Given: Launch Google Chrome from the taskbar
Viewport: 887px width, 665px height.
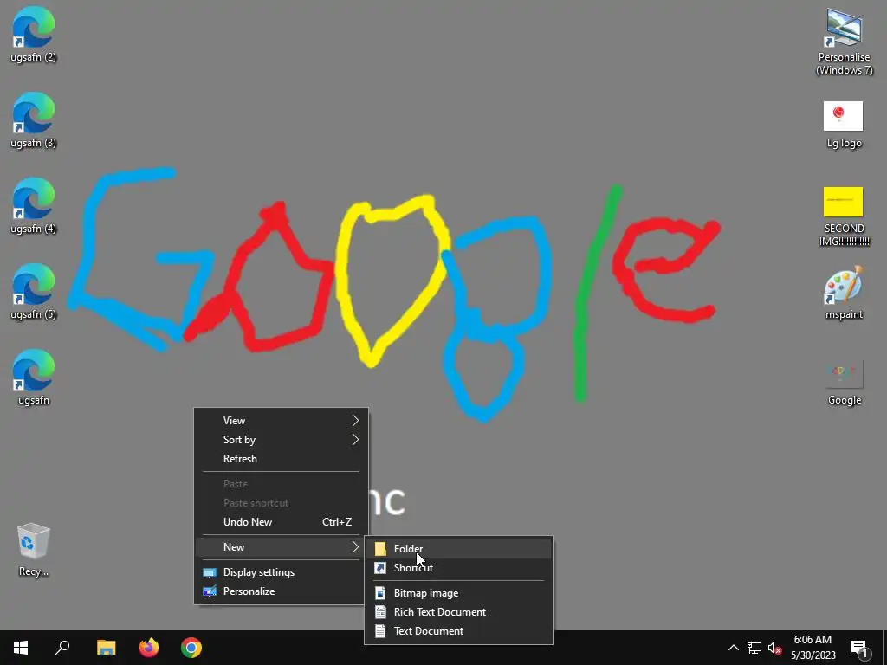Looking at the screenshot, I should 191,648.
